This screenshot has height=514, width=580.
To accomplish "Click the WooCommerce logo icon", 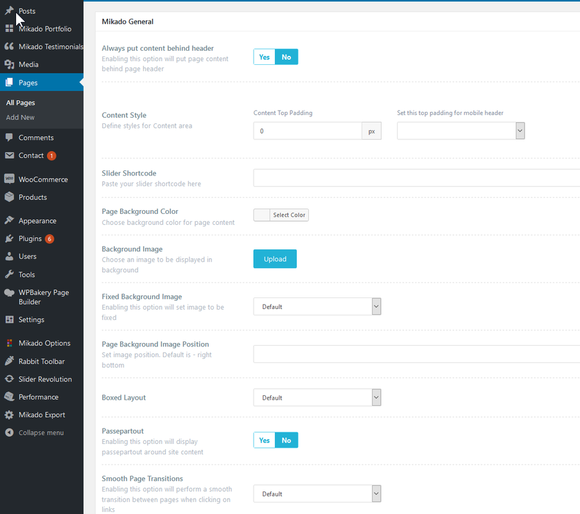I will tap(9, 179).
